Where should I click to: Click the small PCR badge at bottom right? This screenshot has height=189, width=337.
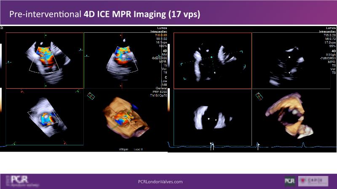[289, 181]
